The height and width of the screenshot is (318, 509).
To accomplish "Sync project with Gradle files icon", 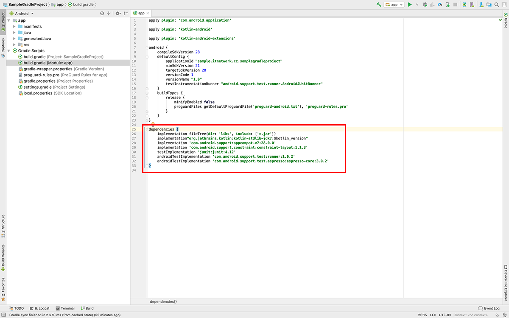I will [465, 4].
